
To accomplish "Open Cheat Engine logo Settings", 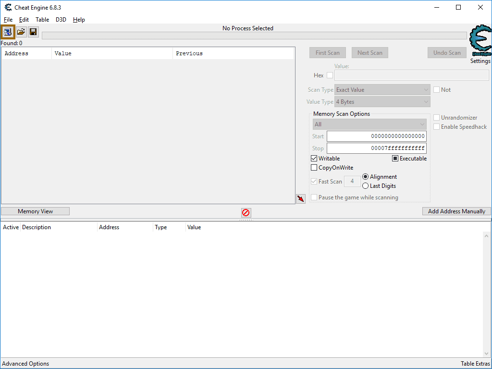I will pos(480,45).
